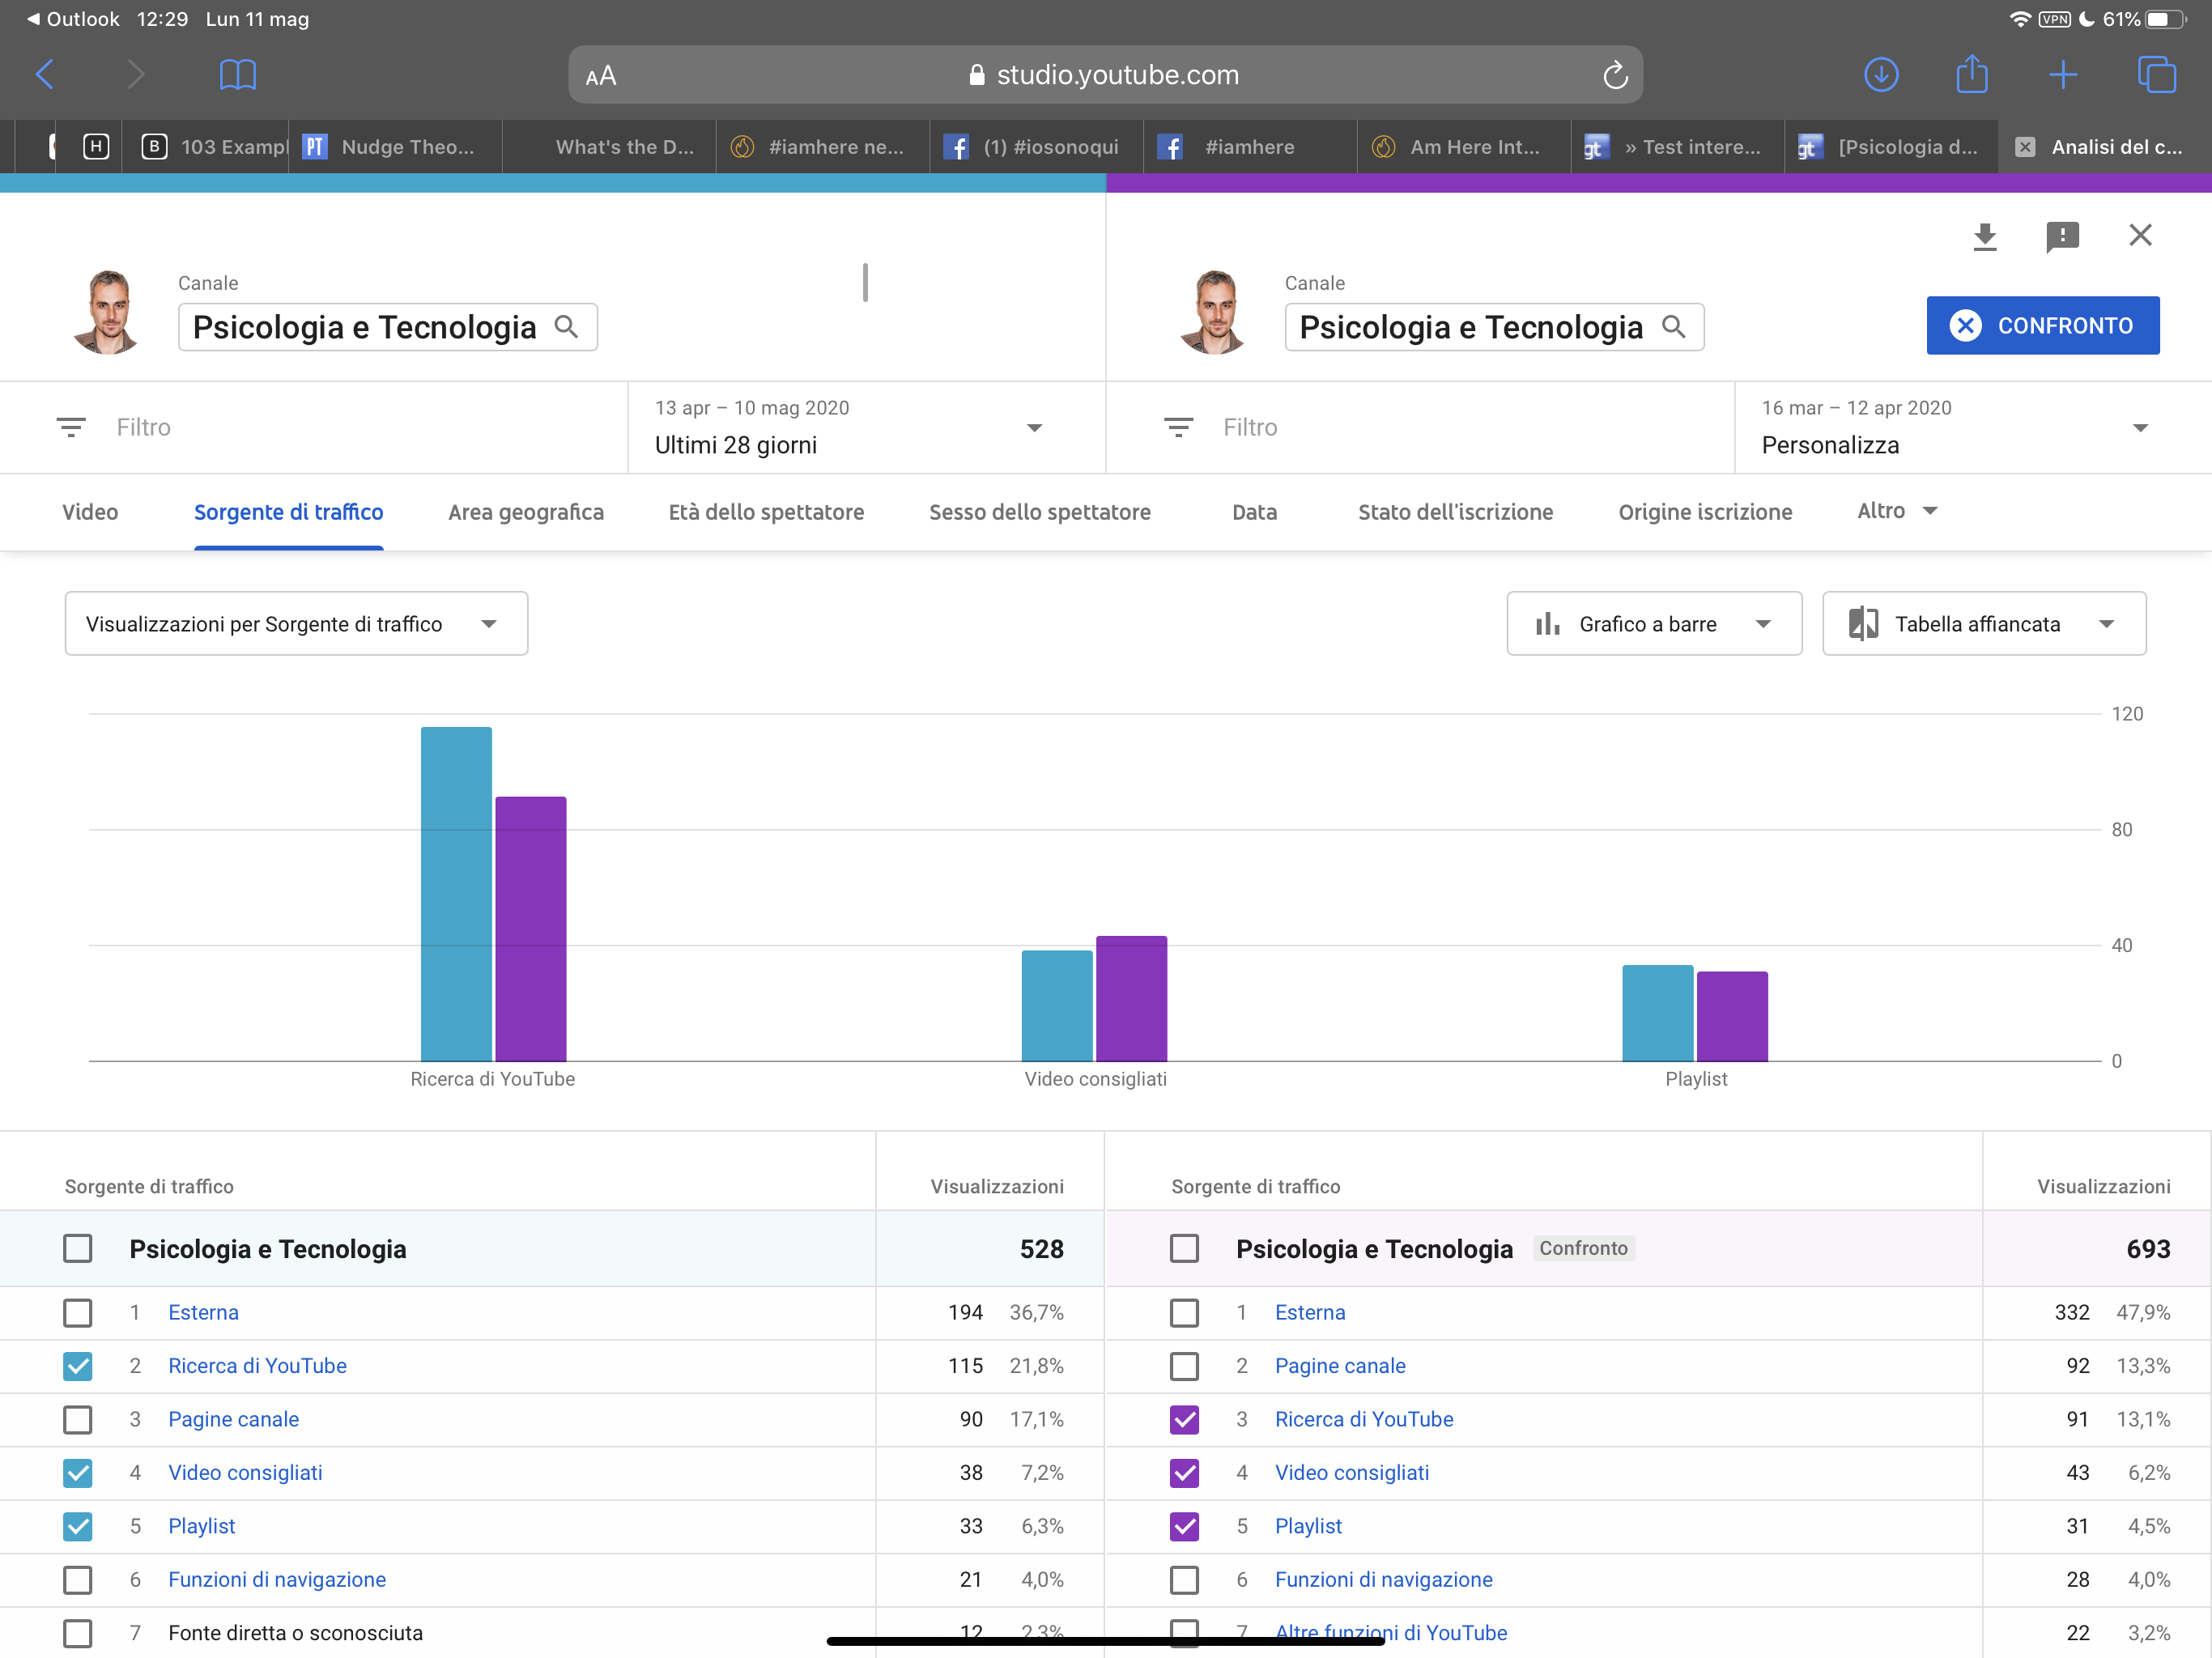Expand Altro tab dropdown
The width and height of the screenshot is (2212, 1658).
tap(1897, 511)
